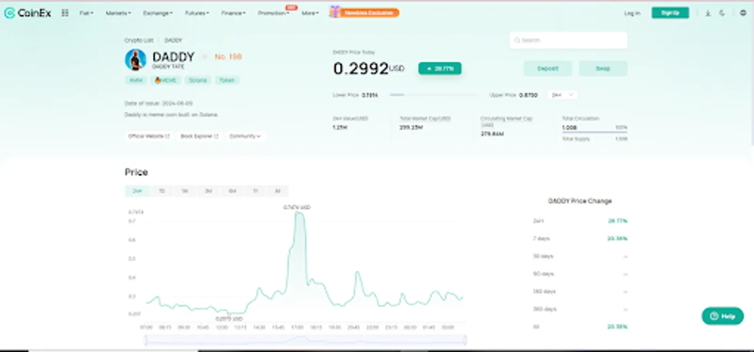Click the No. 198 rank label
Image resolution: width=754 pixels, height=352 pixels.
tap(228, 57)
